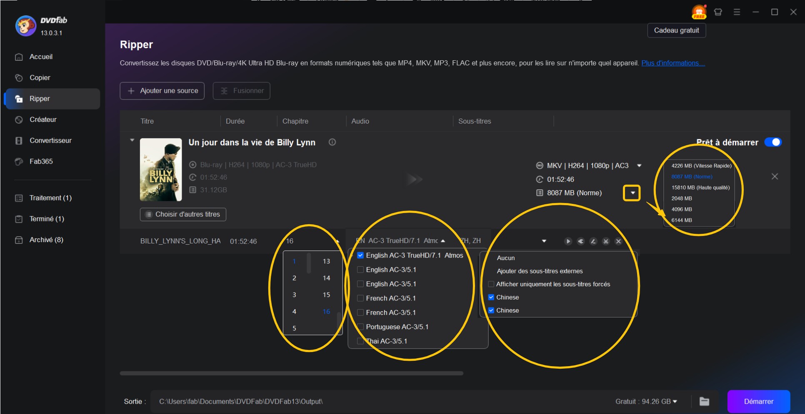The height and width of the screenshot is (414, 805).
Task: Remove the BILLY_LYNN title row with X icon
Action: pyautogui.click(x=618, y=241)
